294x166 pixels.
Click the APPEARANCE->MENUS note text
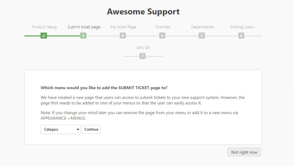(139, 115)
